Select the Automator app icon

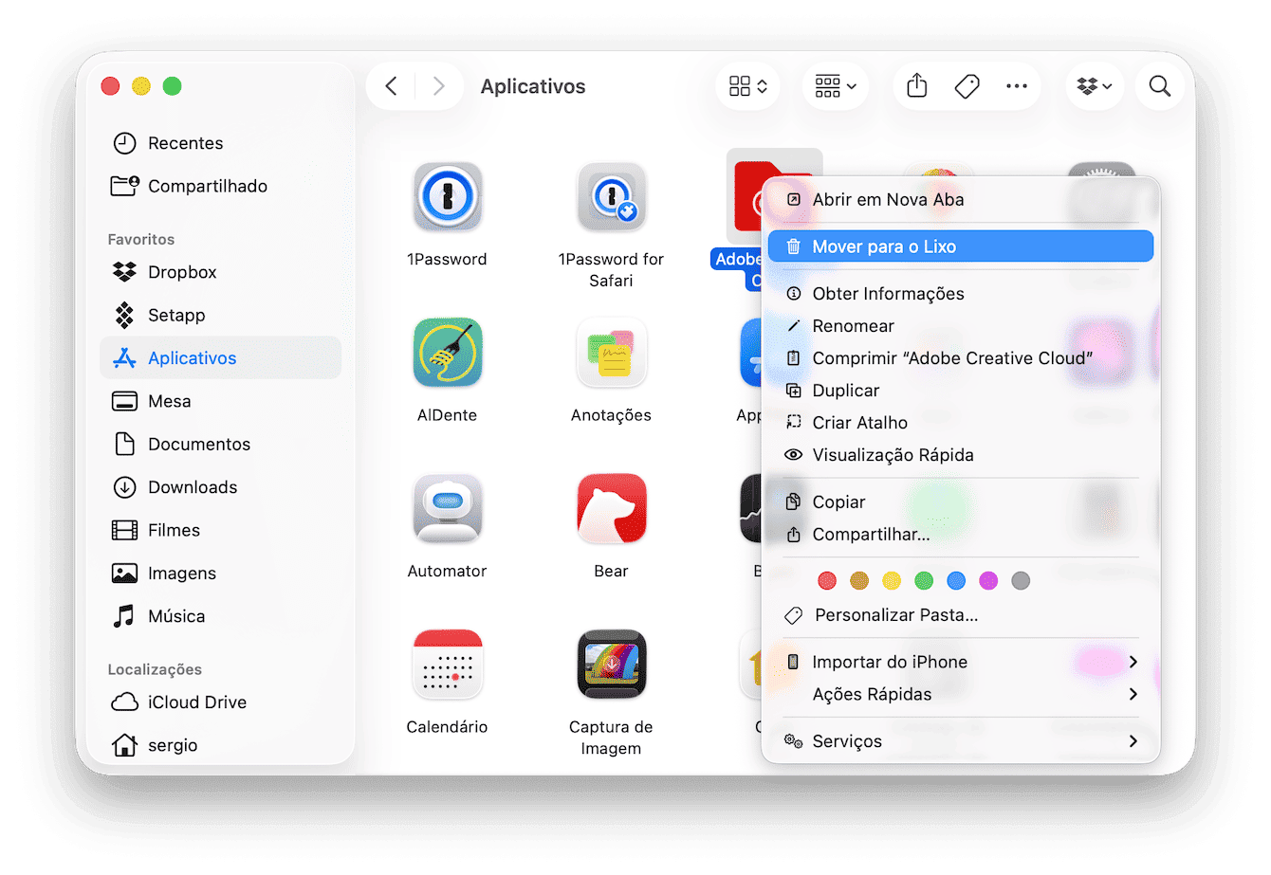click(x=448, y=509)
